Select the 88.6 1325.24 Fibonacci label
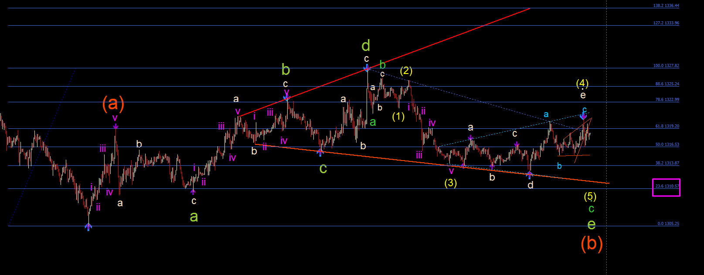The height and width of the screenshot is (275, 704). (667, 84)
